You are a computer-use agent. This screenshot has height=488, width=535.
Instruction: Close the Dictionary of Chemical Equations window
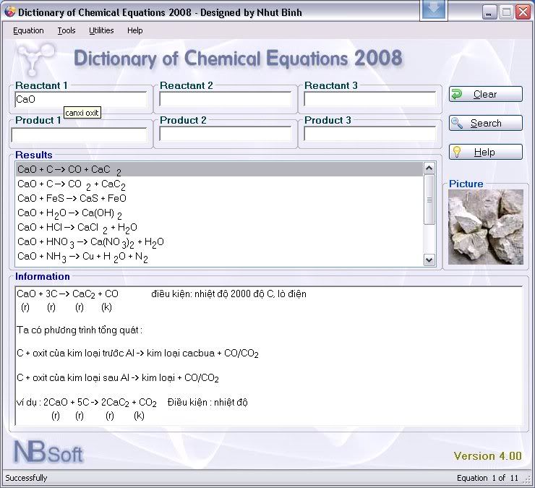523,12
